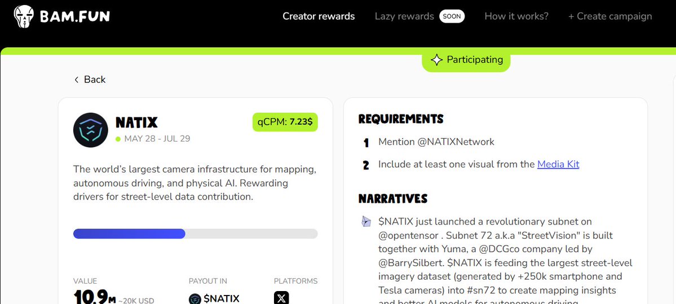Click the MAY 28 - JUL 29 date text
676x304 pixels.
pos(157,139)
